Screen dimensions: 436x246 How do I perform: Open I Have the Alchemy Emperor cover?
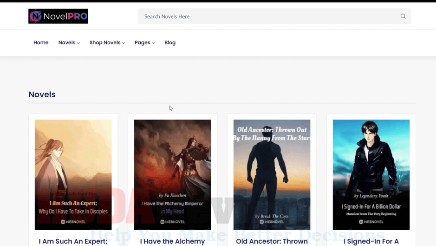172,175
